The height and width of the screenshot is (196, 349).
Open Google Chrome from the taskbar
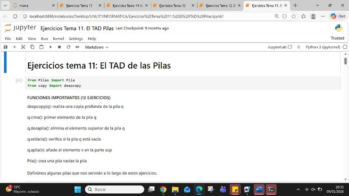pyautogui.click(x=163, y=189)
